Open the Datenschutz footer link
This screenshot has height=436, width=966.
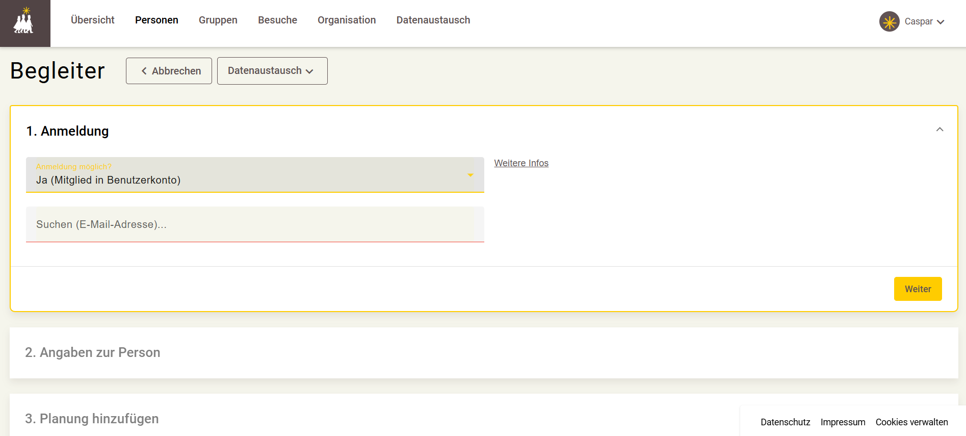[x=785, y=422]
